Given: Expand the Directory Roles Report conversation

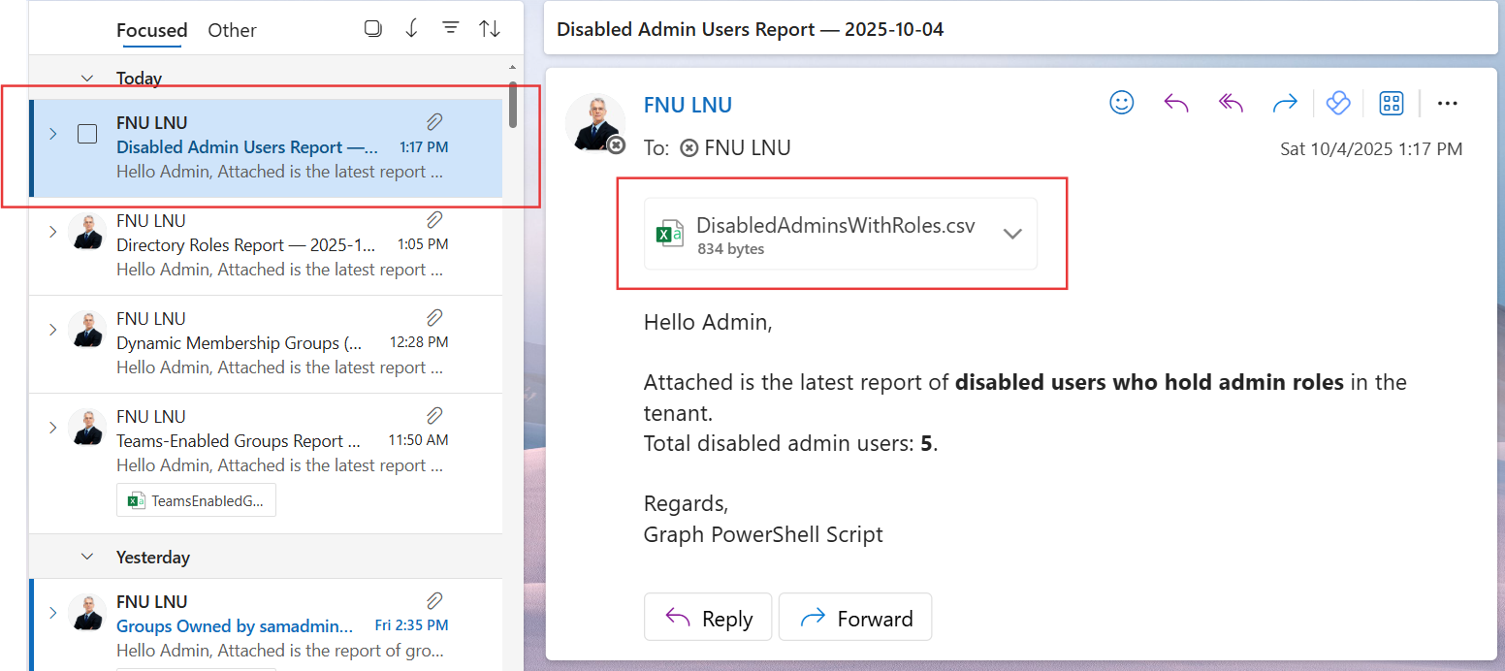Looking at the screenshot, I should 53,232.
